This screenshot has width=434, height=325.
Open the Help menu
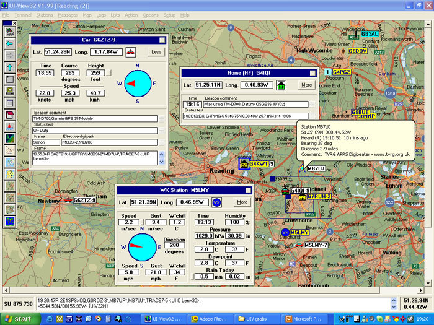(x=185, y=15)
